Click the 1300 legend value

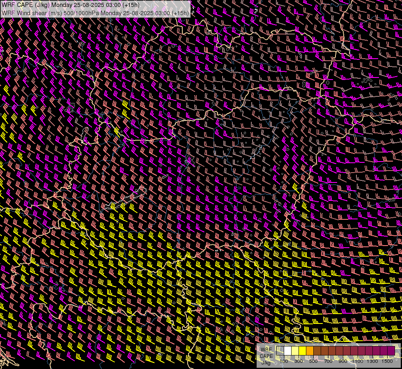tap(372, 361)
